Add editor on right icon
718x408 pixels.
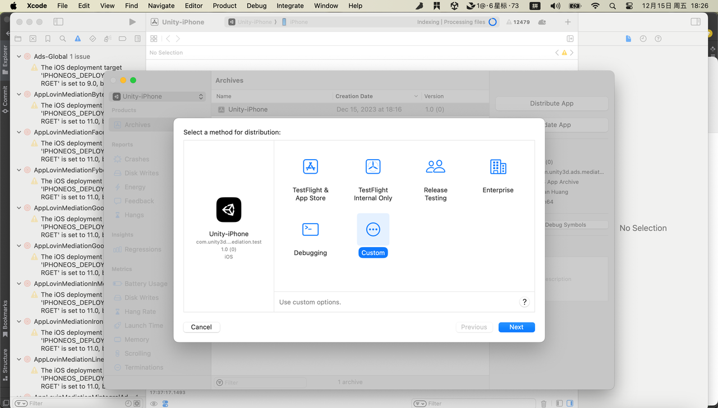click(570, 39)
